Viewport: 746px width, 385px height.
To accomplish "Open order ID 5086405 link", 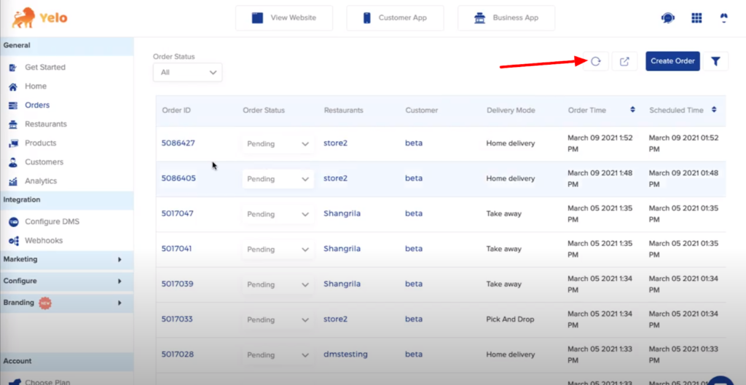I will [178, 178].
